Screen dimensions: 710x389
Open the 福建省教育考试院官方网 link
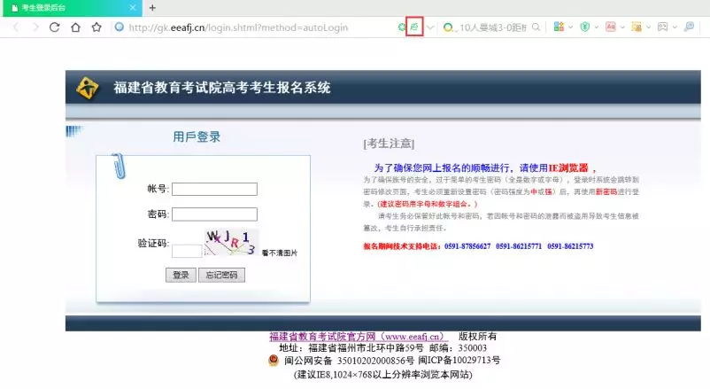tap(358, 337)
